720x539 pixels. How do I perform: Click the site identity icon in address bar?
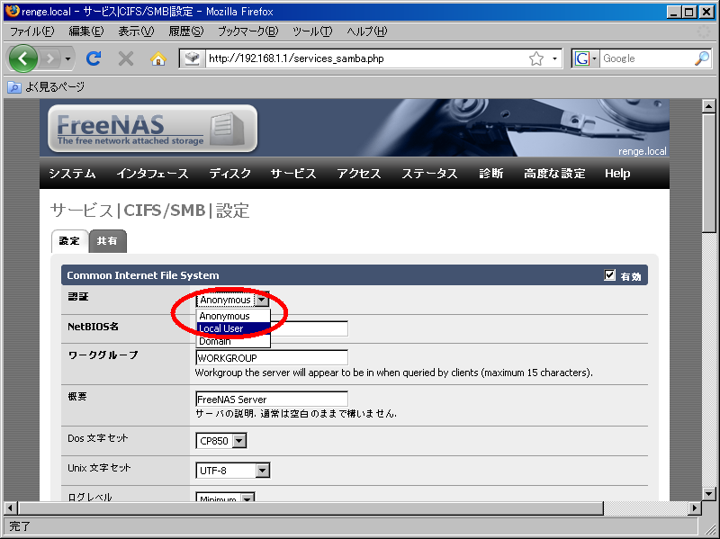pyautogui.click(x=192, y=58)
